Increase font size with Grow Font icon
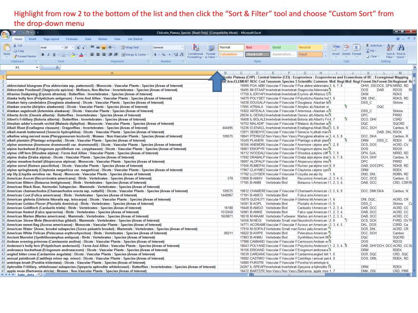This screenshot has width=418, height=313. point(78,47)
